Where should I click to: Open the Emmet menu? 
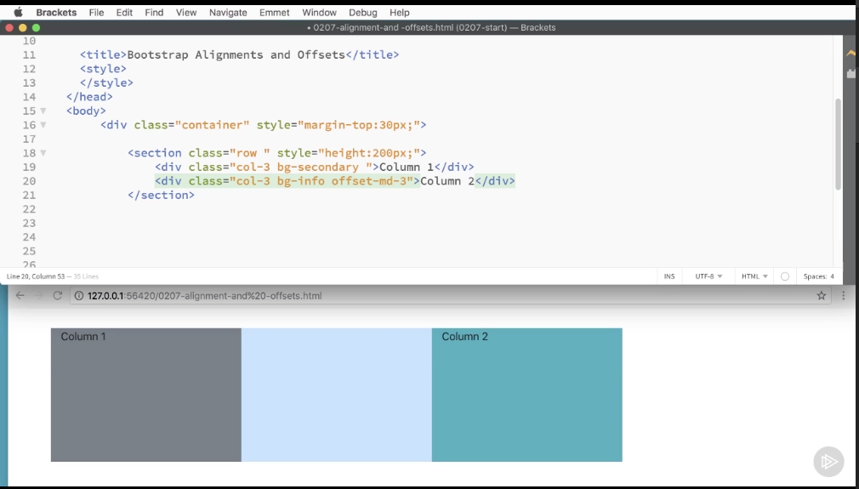point(275,12)
